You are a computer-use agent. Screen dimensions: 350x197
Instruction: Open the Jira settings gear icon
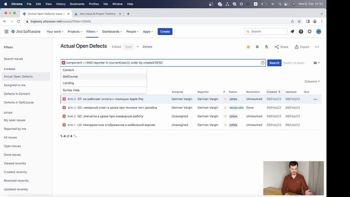pos(310,32)
